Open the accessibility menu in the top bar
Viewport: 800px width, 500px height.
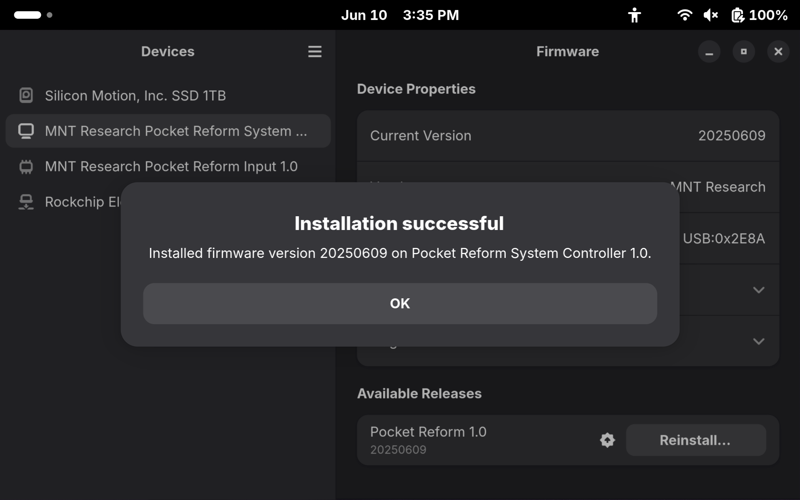tap(634, 15)
